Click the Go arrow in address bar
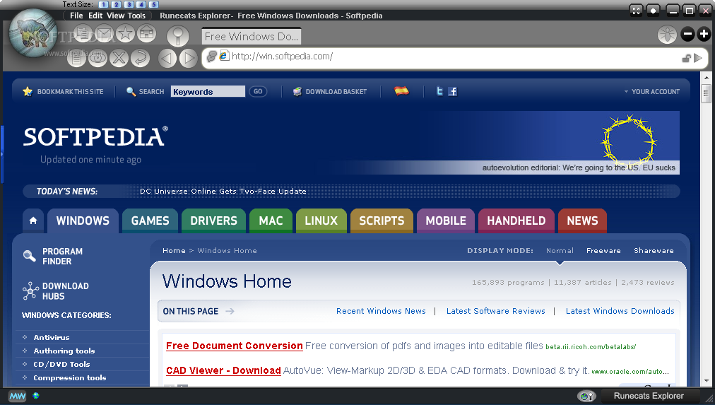The width and height of the screenshot is (715, 405). [x=698, y=58]
